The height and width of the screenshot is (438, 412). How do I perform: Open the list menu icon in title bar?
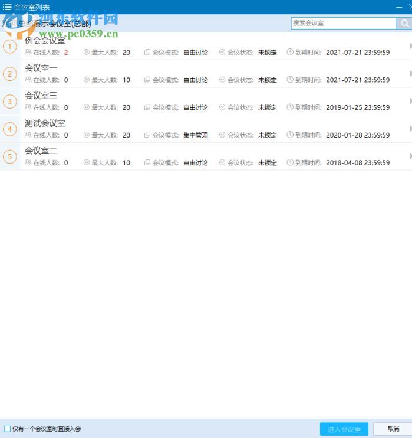(x=7, y=7)
